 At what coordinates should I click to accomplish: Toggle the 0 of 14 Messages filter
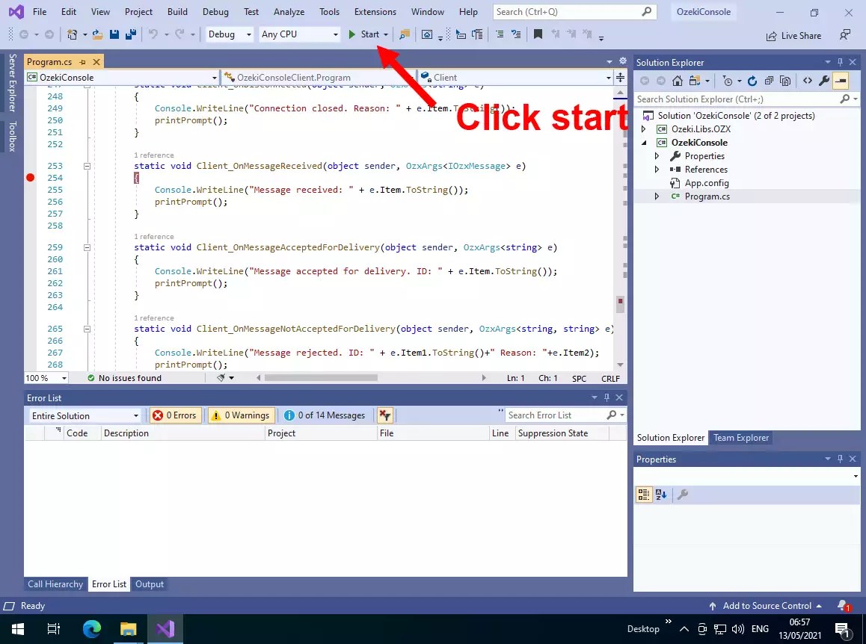click(325, 415)
